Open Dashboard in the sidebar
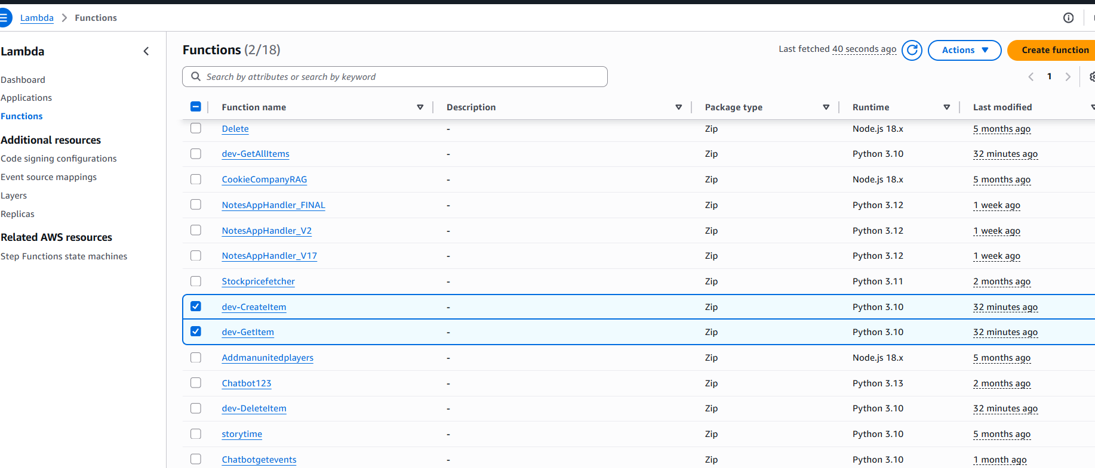The height and width of the screenshot is (468, 1095). pos(23,80)
